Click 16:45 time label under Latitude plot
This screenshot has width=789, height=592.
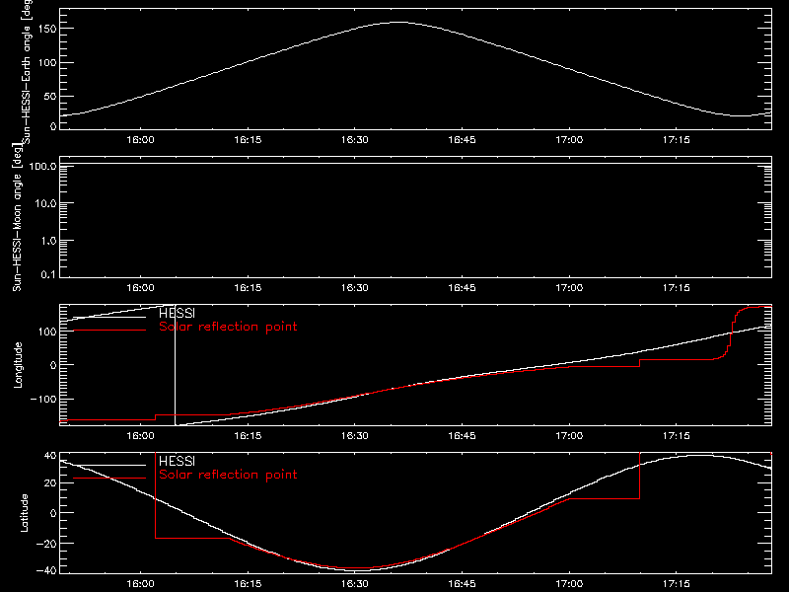tap(462, 584)
